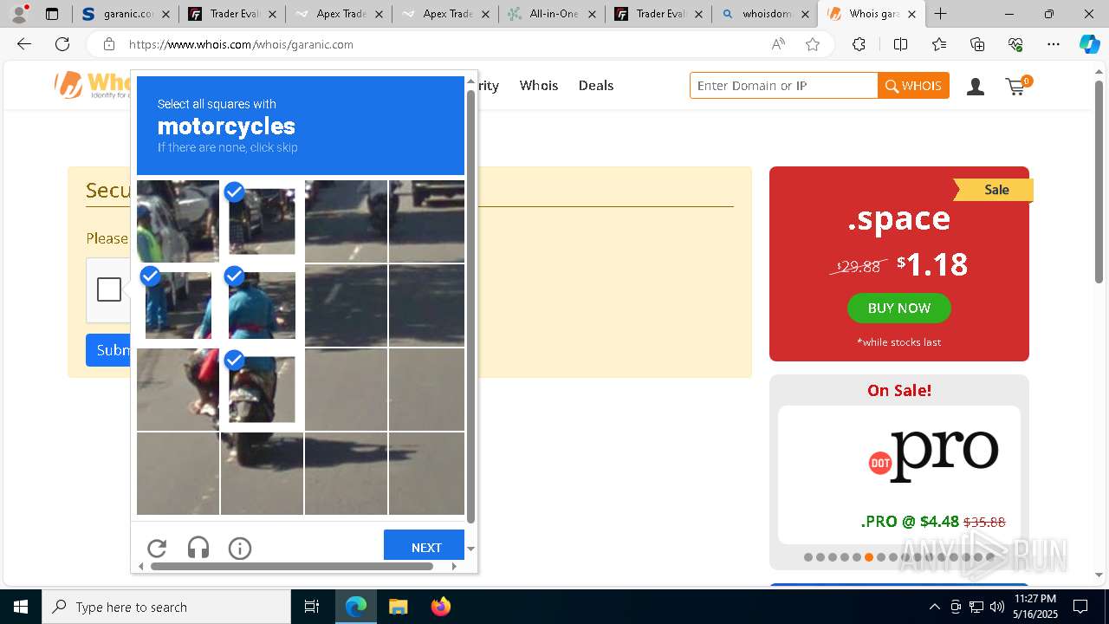Viewport: 1109px width, 624px height.
Task: Open browser extensions puzzle icon
Action: [859, 44]
